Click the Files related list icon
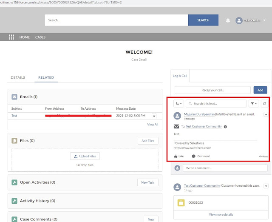Viewport: 272px width, 222px height. (x=14, y=141)
